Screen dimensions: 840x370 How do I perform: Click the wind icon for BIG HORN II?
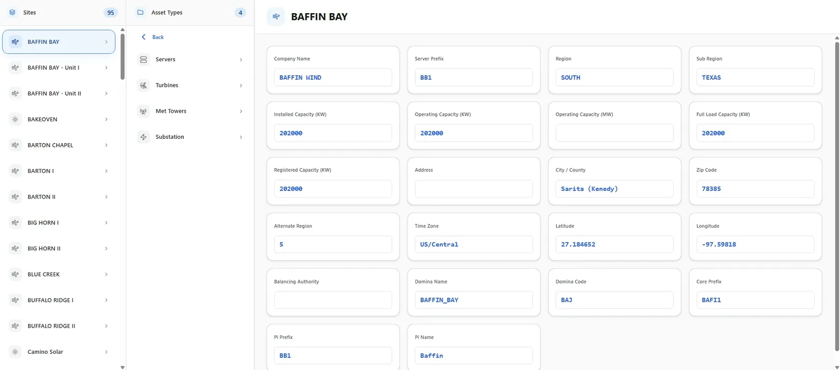click(15, 248)
